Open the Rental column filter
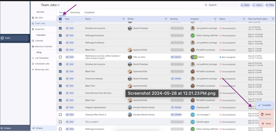 pyautogui.click(x=166, y=19)
